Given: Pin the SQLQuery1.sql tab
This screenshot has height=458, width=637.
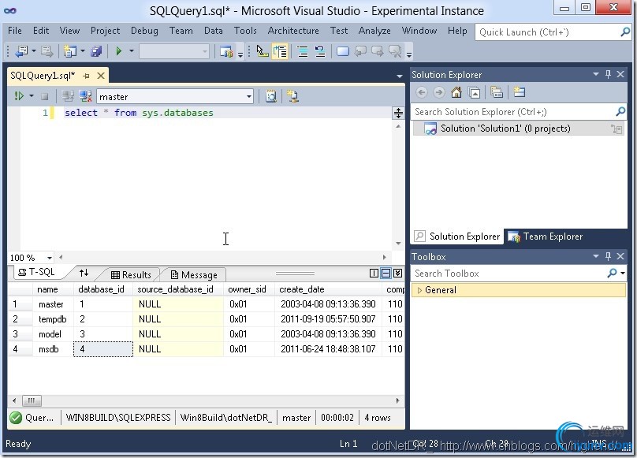Looking at the screenshot, I should click(x=87, y=76).
